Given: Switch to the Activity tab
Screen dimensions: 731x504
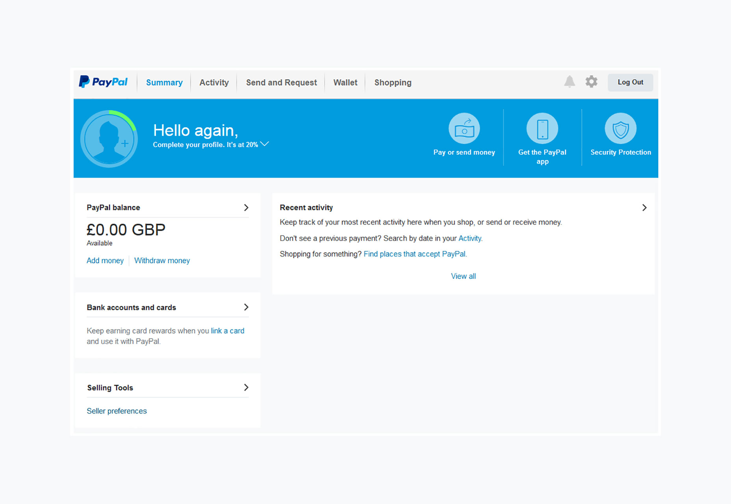Looking at the screenshot, I should click(x=214, y=83).
